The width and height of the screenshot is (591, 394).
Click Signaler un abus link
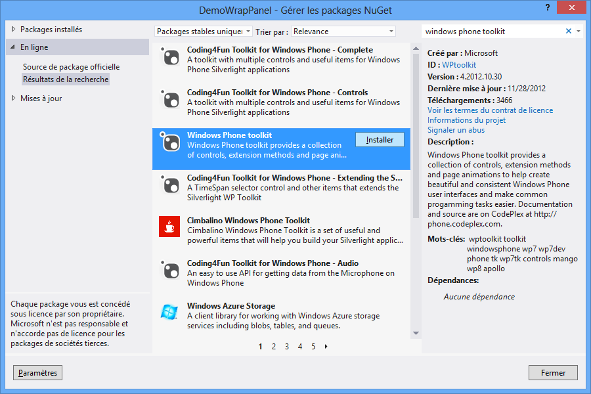tap(456, 130)
